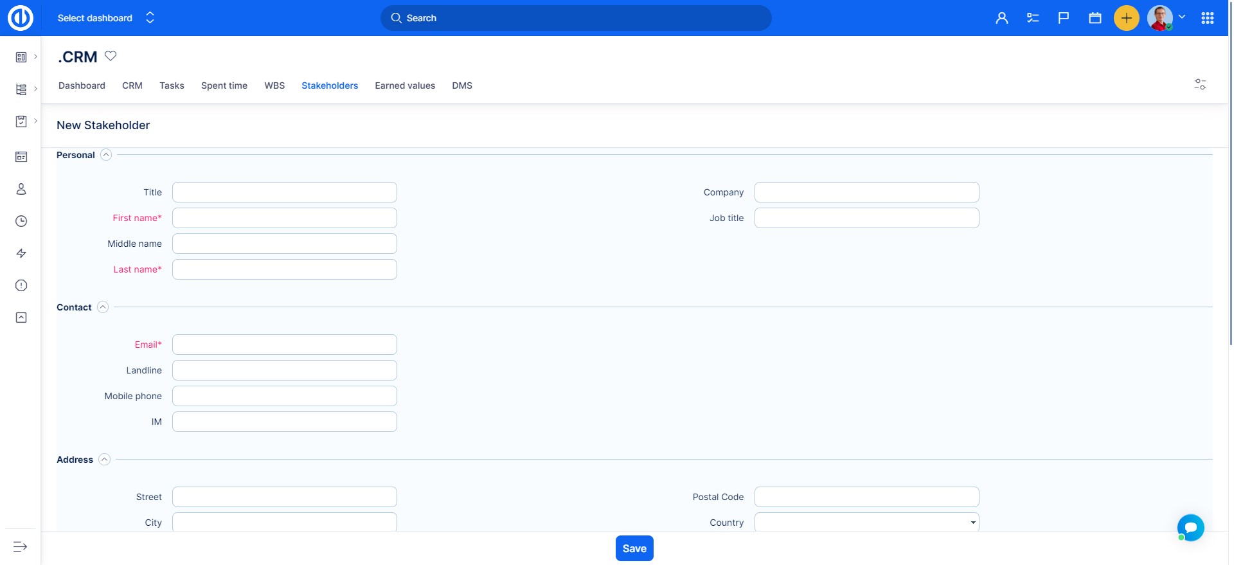
Task: Click the First name input field
Action: [284, 218]
